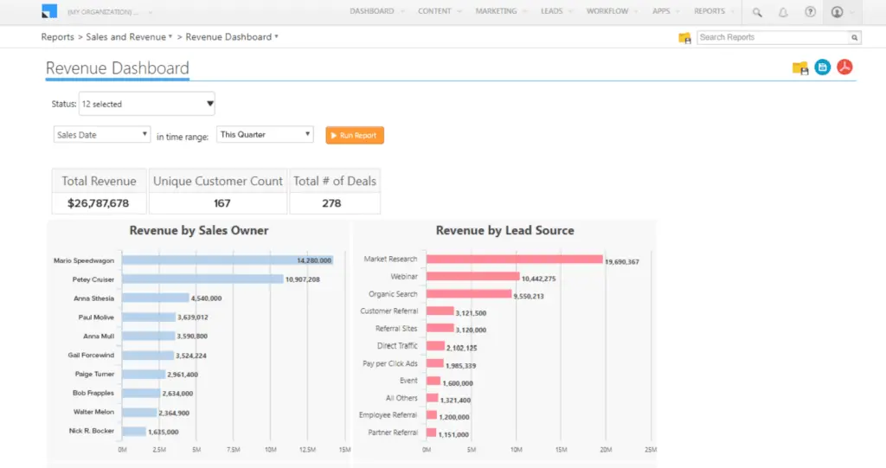The height and width of the screenshot is (468, 886).
Task: Expand the My Organization selector
Action: click(110, 12)
